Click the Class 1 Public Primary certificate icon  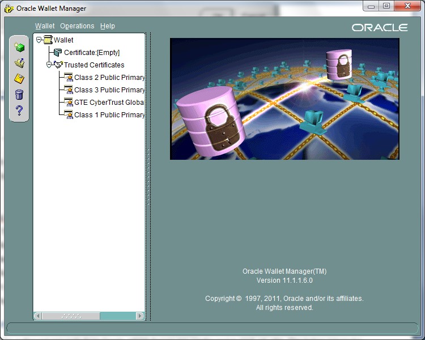click(69, 114)
